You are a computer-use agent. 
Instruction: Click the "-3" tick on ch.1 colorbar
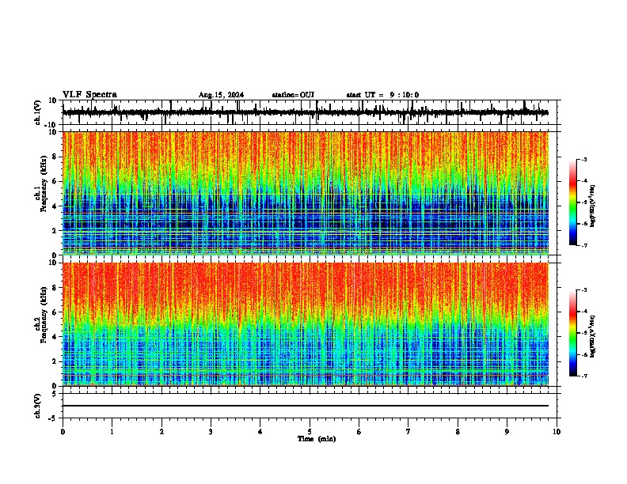[584, 160]
